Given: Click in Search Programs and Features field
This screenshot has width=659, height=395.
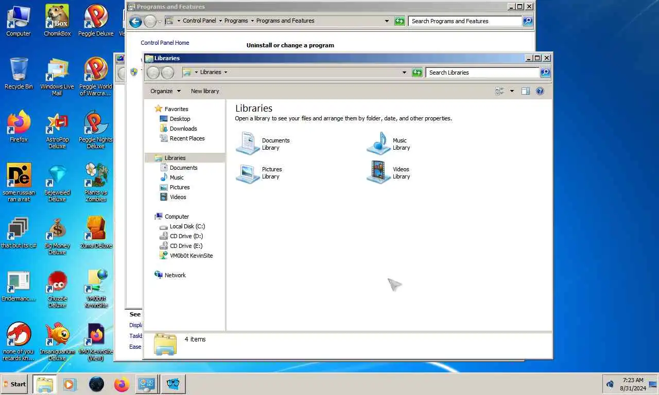Looking at the screenshot, I should click(465, 21).
